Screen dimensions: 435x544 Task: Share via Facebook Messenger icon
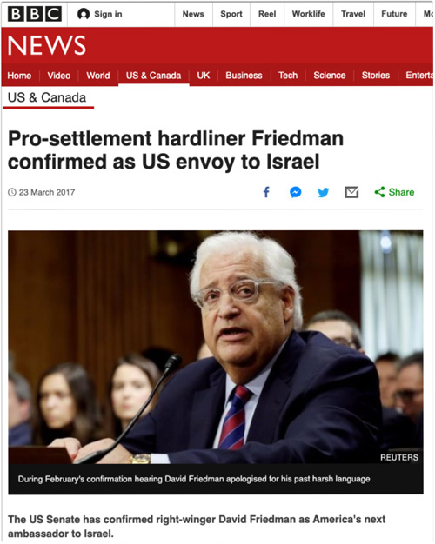[x=295, y=192]
